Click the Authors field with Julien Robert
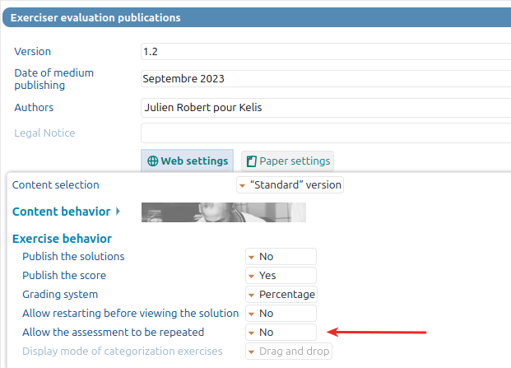The width and height of the screenshot is (511, 368). coord(326,108)
